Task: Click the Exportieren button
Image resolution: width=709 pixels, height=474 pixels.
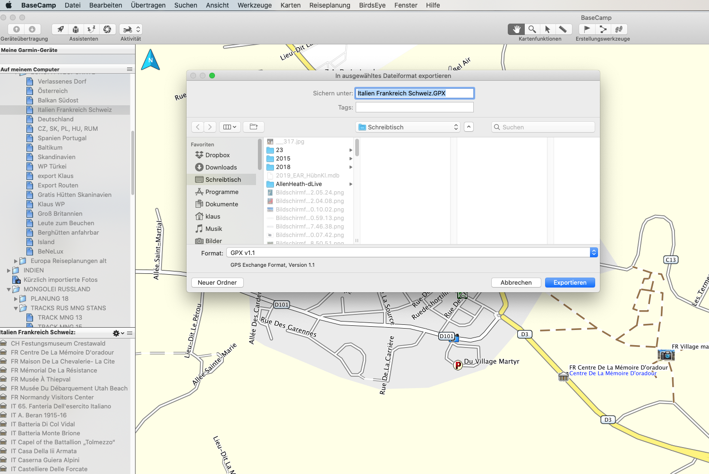Action: [x=570, y=282]
